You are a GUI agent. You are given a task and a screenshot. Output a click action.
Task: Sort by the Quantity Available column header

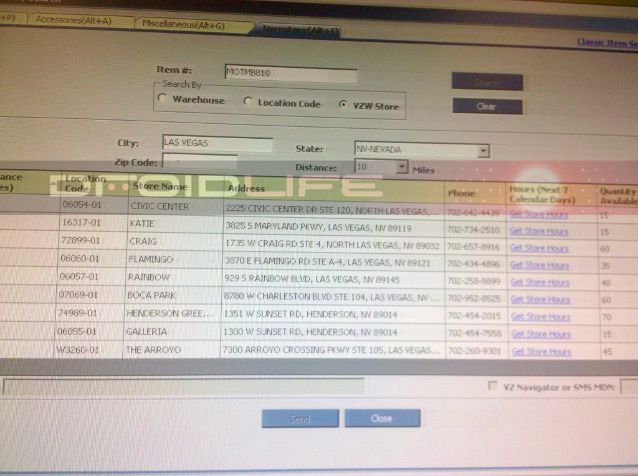[618, 196]
